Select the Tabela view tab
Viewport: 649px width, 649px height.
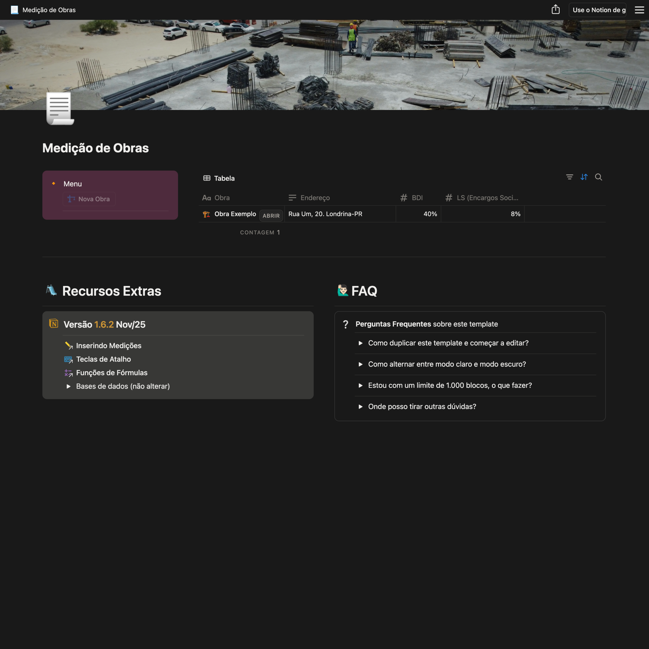(x=224, y=178)
